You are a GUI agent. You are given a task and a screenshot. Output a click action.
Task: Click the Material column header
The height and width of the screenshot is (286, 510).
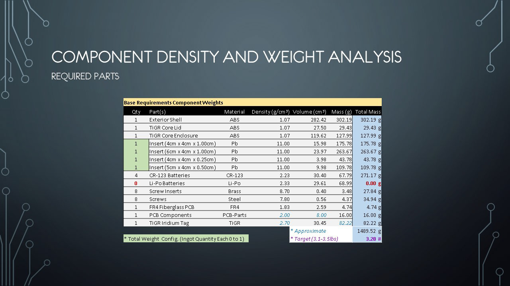point(234,112)
